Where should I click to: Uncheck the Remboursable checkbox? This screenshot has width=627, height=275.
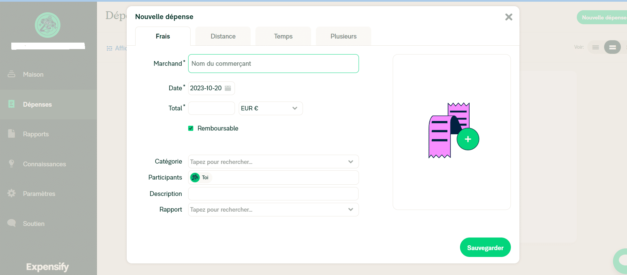(191, 128)
